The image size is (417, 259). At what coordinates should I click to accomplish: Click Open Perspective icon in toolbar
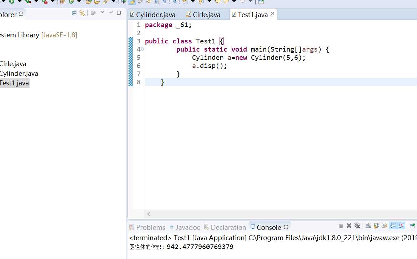point(261,1)
